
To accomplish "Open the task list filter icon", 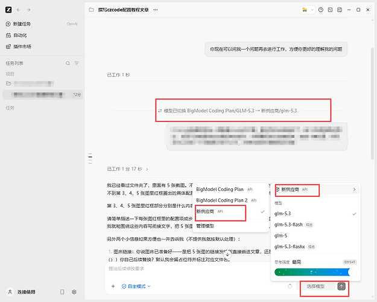I will click(x=77, y=63).
